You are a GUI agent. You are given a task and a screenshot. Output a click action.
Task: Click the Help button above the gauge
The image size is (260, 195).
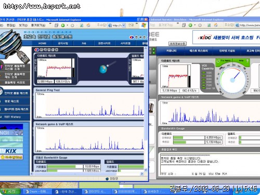pyautogui.click(x=241, y=61)
